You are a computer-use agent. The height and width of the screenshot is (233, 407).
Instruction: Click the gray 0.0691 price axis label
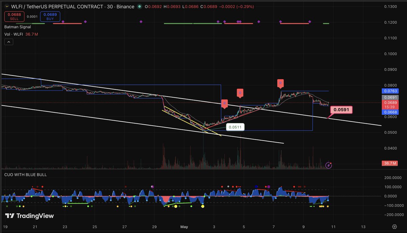click(x=391, y=98)
